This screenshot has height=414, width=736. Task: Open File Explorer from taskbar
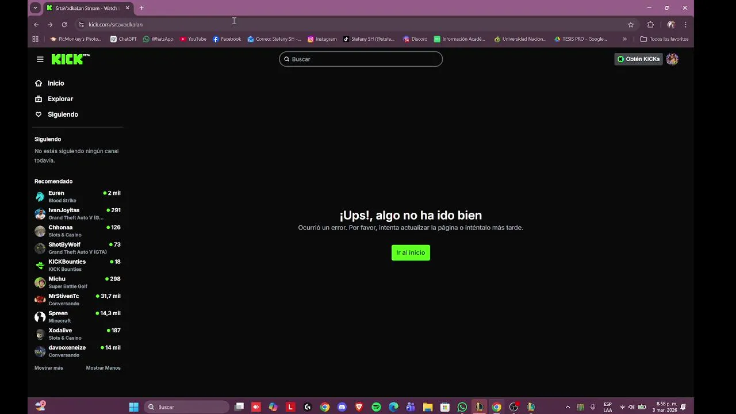[x=428, y=407]
